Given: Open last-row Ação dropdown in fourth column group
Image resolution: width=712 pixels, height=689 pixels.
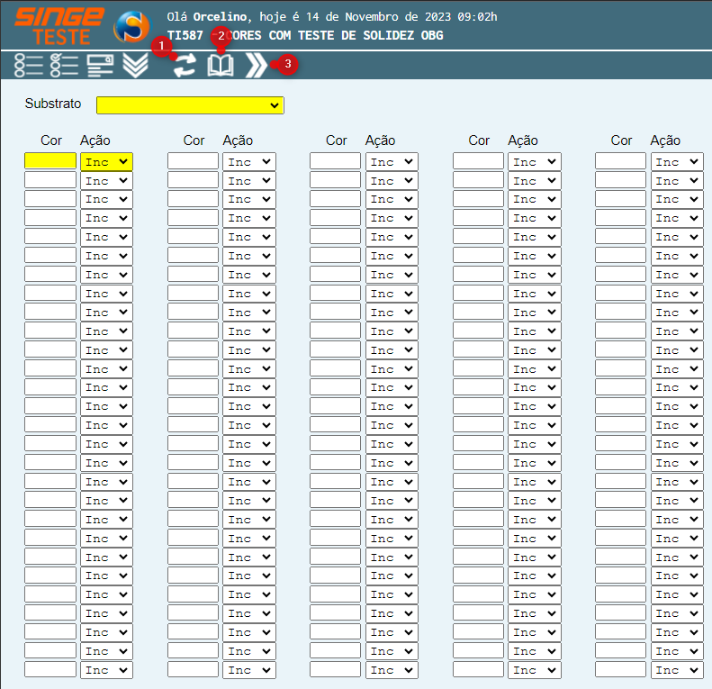Looking at the screenshot, I should click(535, 670).
